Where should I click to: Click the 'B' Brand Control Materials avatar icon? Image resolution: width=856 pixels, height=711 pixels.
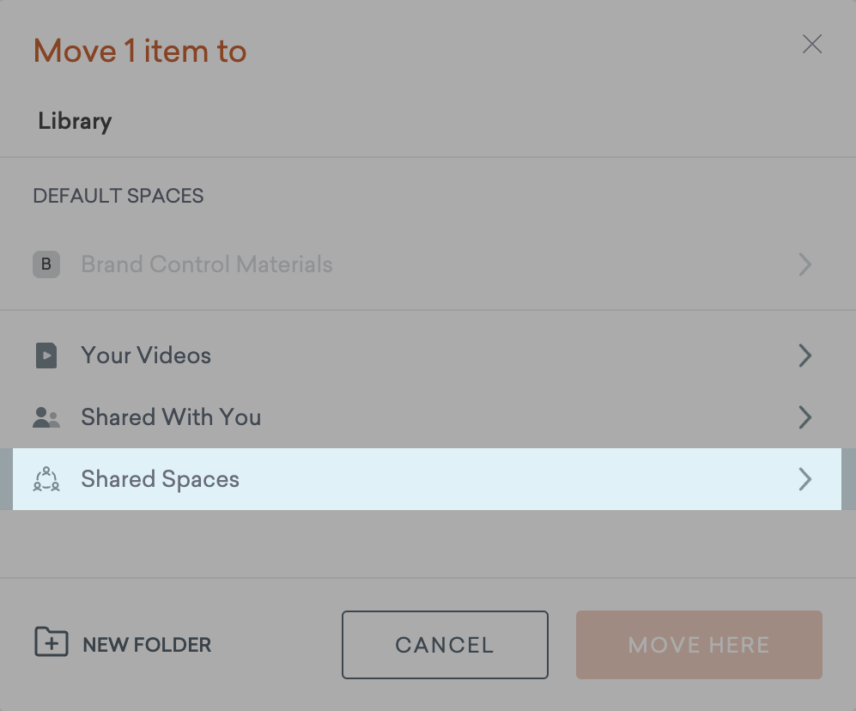pyautogui.click(x=46, y=264)
